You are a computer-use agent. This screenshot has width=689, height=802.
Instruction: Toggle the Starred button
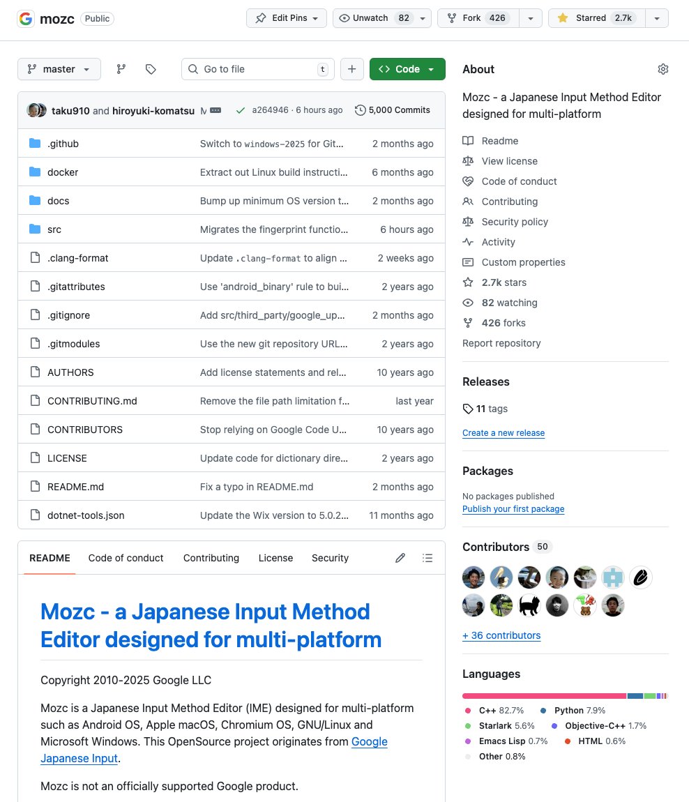[597, 18]
